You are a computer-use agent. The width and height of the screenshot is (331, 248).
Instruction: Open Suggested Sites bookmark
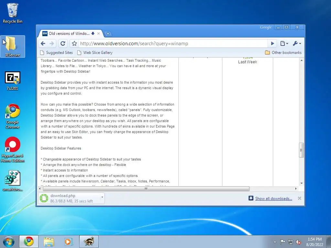click(56, 53)
